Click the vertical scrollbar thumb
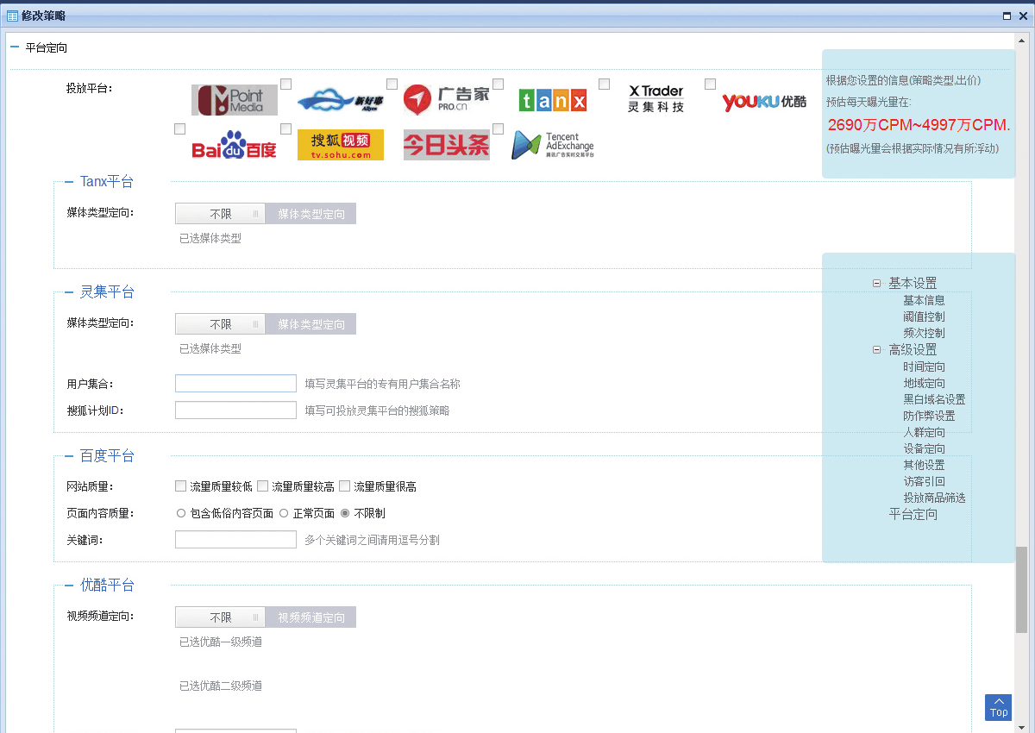Screen dimensions: 1035x733 pos(1021,590)
